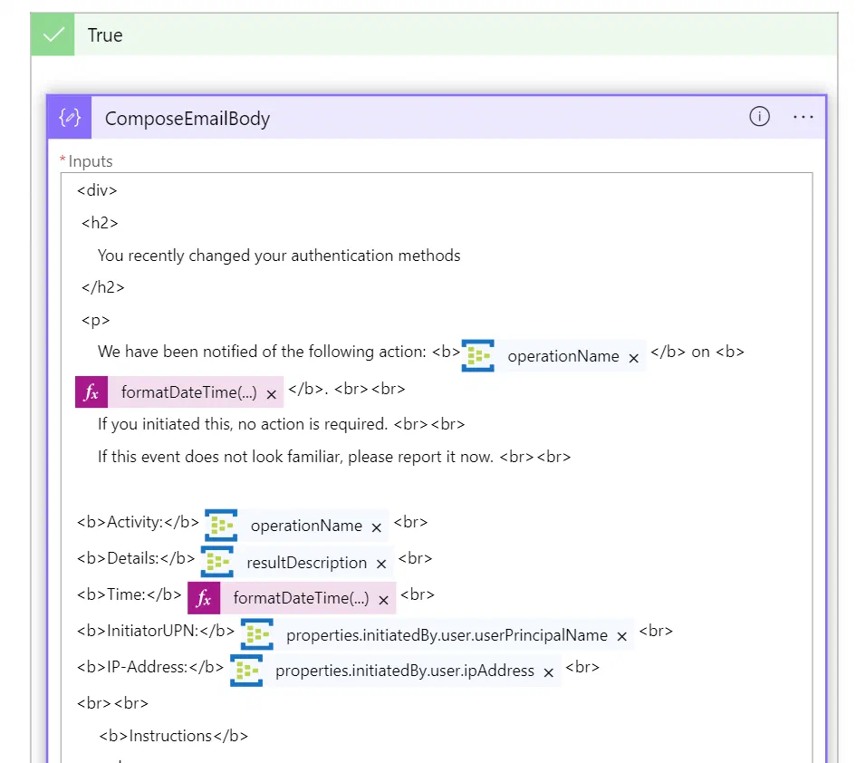Viewport: 865px width, 763px height.
Task: Click the '<b>Time:</b>' label text
Action: (x=130, y=594)
